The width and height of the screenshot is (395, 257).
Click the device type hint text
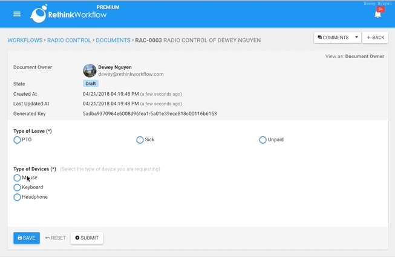click(x=110, y=169)
